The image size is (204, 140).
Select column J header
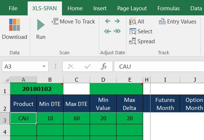(x=192, y=80)
